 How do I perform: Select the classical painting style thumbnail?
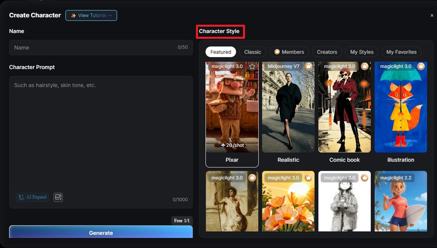232,201
